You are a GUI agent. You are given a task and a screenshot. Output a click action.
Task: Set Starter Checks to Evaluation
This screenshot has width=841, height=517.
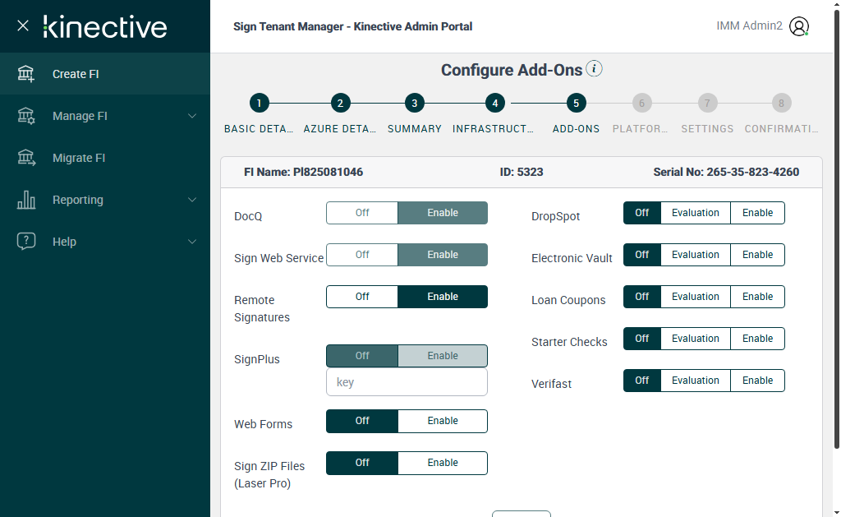(x=695, y=338)
